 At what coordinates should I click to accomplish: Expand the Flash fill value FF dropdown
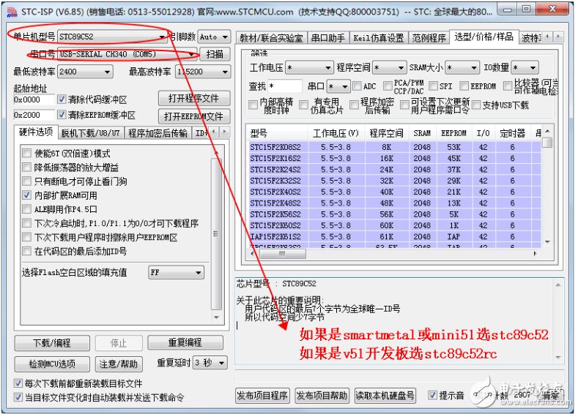pos(198,272)
